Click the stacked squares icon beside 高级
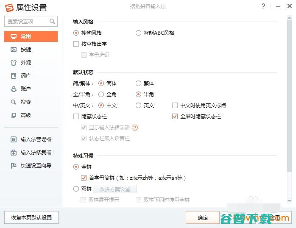This screenshot has height=228, width=296. click(14, 115)
